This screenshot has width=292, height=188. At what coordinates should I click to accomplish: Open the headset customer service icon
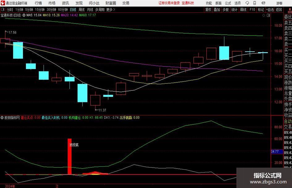tap(247, 3)
